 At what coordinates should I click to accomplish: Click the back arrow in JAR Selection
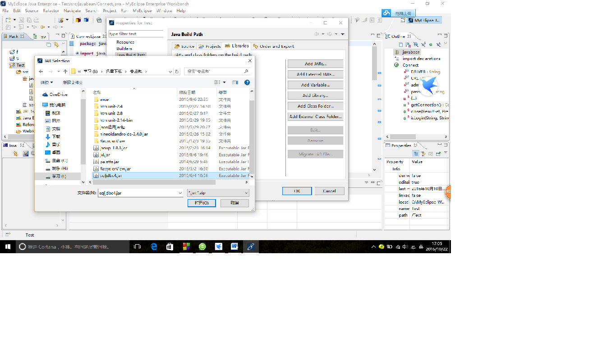pos(41,71)
